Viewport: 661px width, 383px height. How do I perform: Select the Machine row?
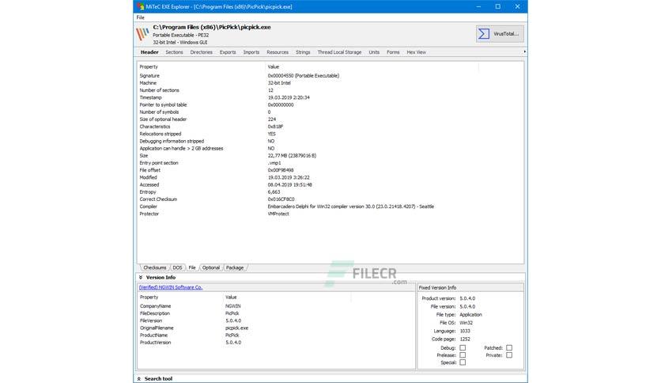[330, 83]
